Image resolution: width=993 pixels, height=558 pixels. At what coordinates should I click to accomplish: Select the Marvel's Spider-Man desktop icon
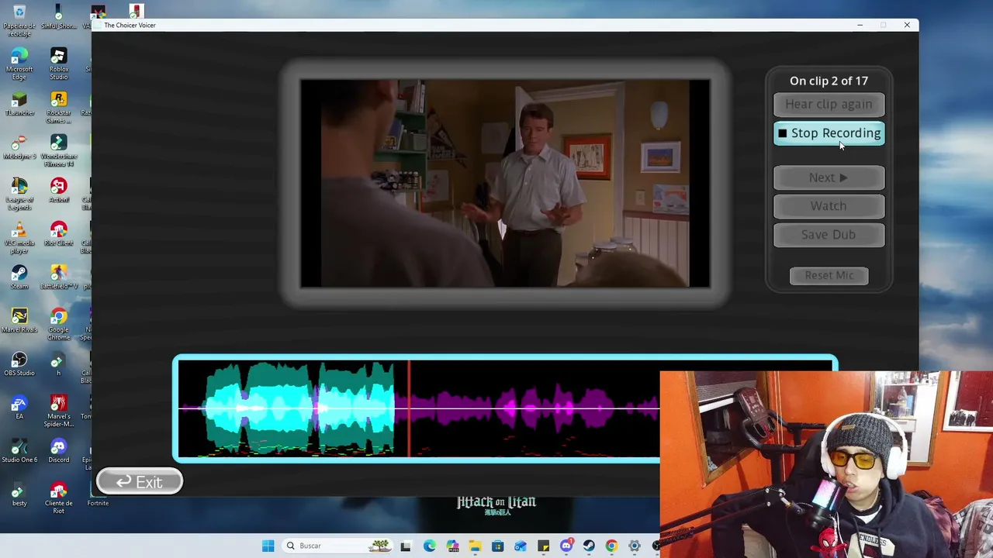(x=58, y=412)
